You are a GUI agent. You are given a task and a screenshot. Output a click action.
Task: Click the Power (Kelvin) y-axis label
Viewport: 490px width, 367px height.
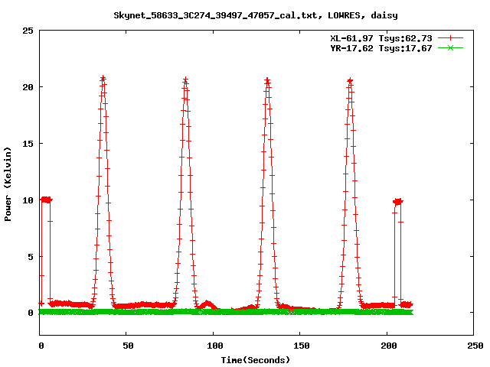point(8,184)
